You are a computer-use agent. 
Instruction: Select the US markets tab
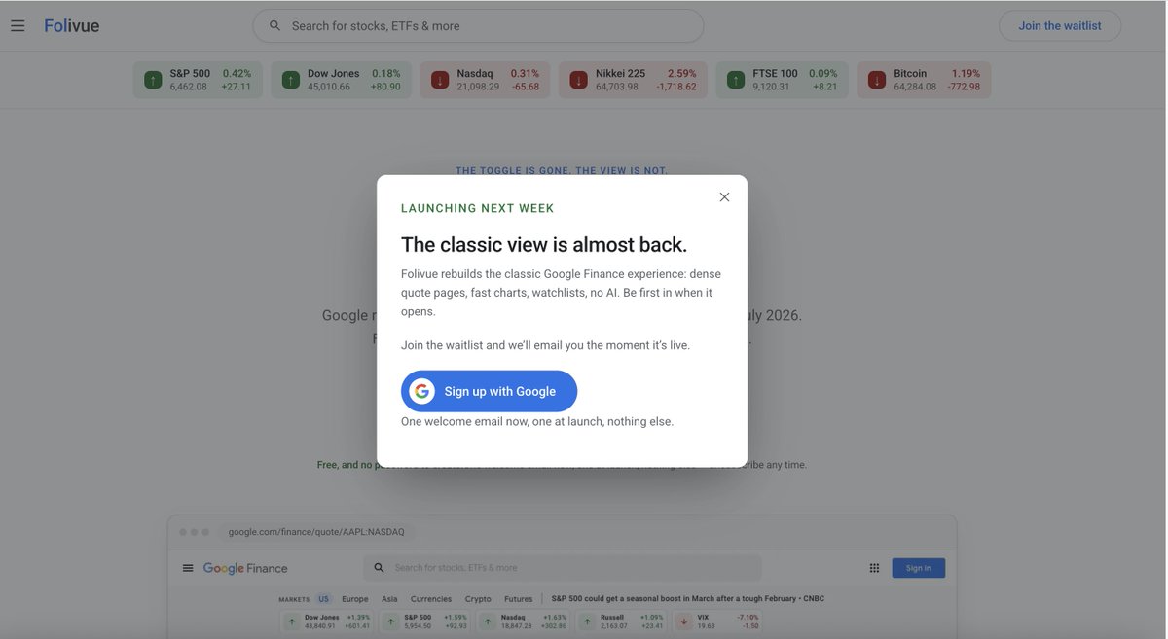tap(324, 599)
